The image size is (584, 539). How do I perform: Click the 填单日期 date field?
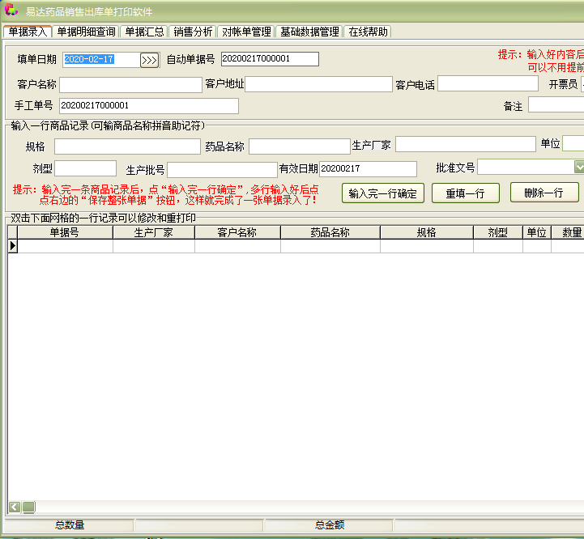coord(100,59)
